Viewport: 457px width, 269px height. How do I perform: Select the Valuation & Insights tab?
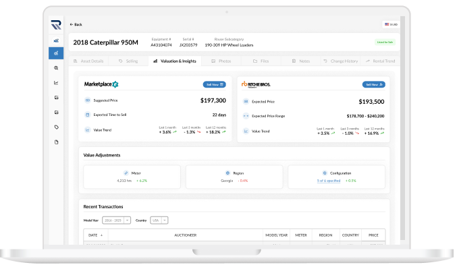pos(175,61)
